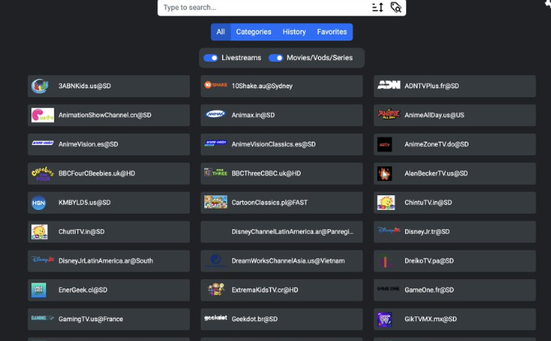Select the All tab

(x=220, y=32)
